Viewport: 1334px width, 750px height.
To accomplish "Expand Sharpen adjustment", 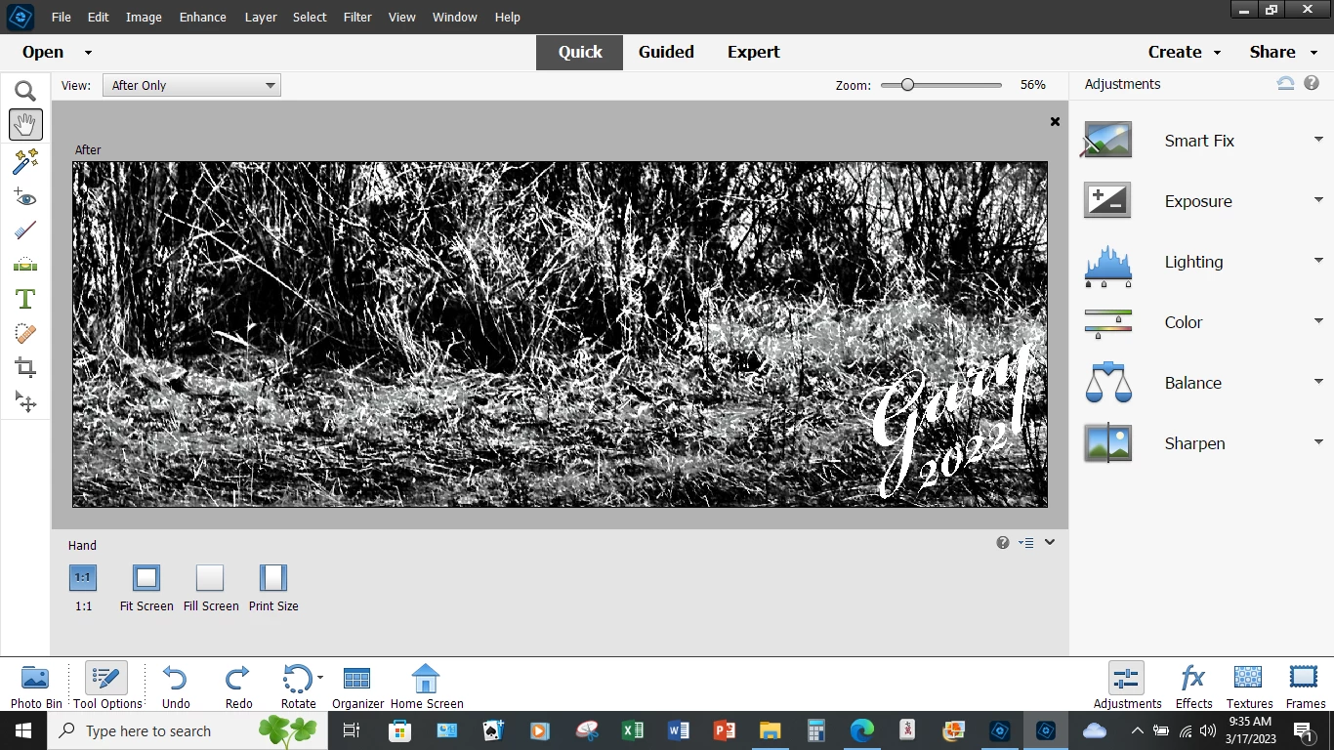I will (x=1318, y=442).
